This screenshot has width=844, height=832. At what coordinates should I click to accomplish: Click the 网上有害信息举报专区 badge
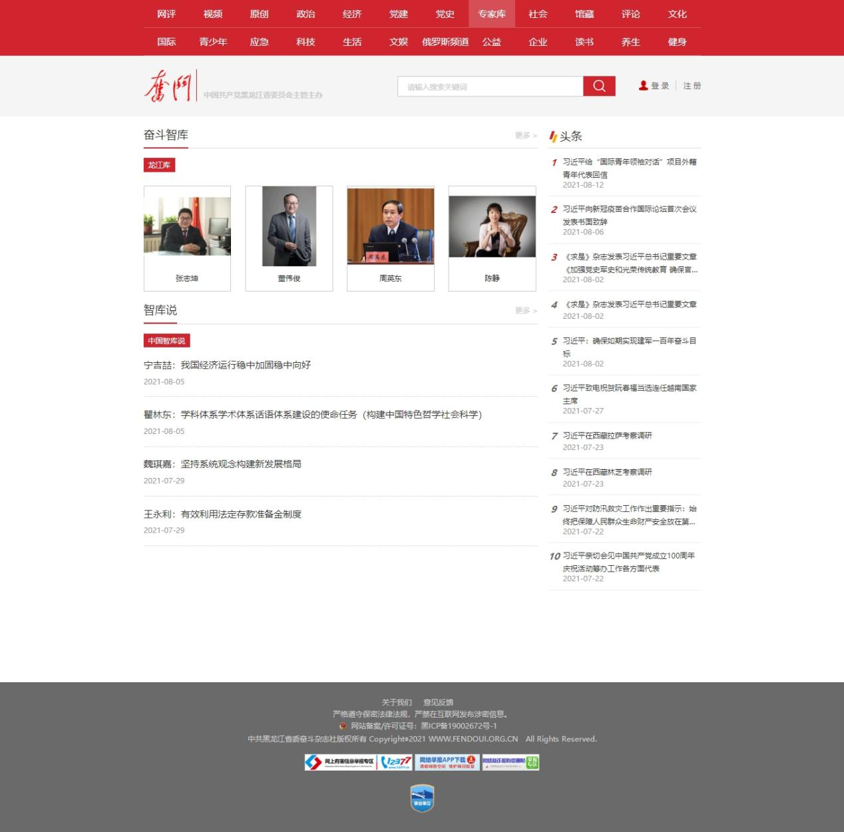tap(340, 762)
